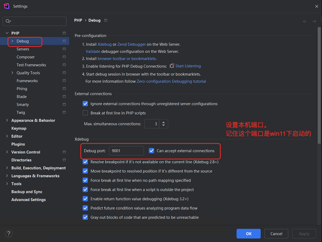The width and height of the screenshot is (322, 242).
Task: Open browser toolbar or bookmarklets link
Action: [127, 59]
